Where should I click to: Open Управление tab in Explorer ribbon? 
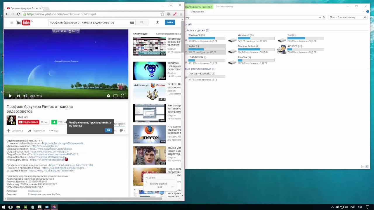(198, 12)
